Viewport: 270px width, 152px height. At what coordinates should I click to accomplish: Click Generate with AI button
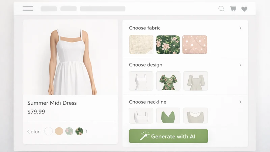pyautogui.click(x=168, y=136)
